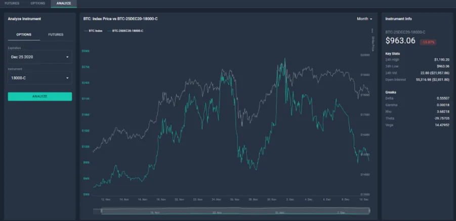Click the left handle of chart range navigator
Screen dimensions: 456x221
(x=102, y=210)
